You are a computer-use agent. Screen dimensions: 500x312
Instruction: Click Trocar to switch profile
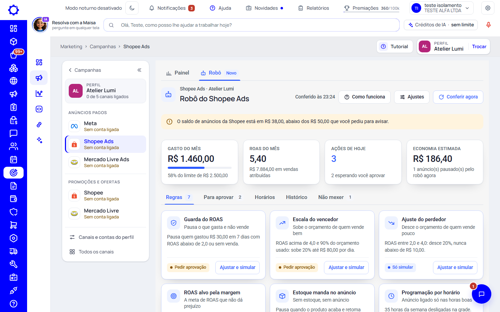click(x=479, y=46)
